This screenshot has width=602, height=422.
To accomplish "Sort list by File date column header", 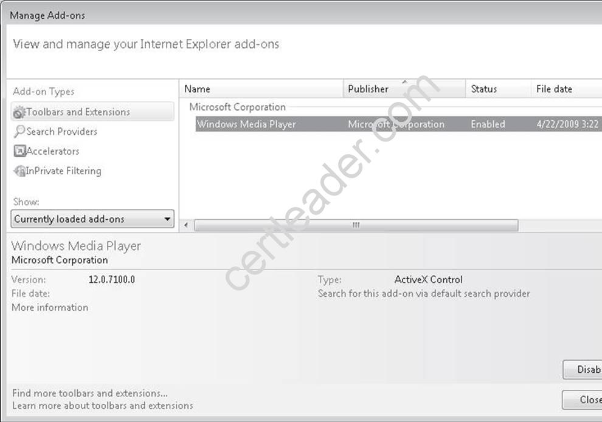I will (x=567, y=89).
